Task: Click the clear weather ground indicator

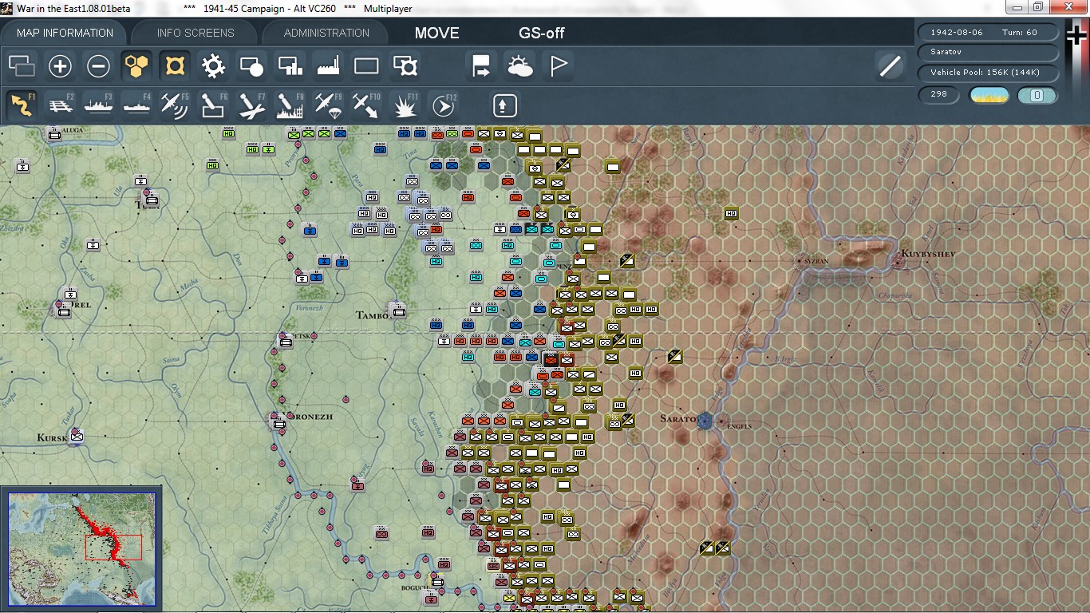Action: tap(989, 96)
